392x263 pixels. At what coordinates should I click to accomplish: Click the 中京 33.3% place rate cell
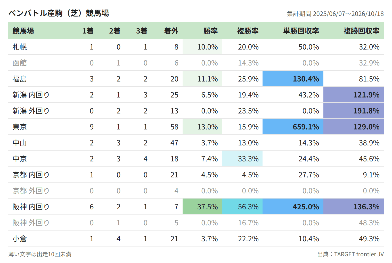242,159
